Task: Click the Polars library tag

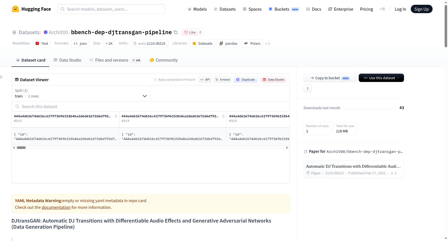Action: [252, 43]
